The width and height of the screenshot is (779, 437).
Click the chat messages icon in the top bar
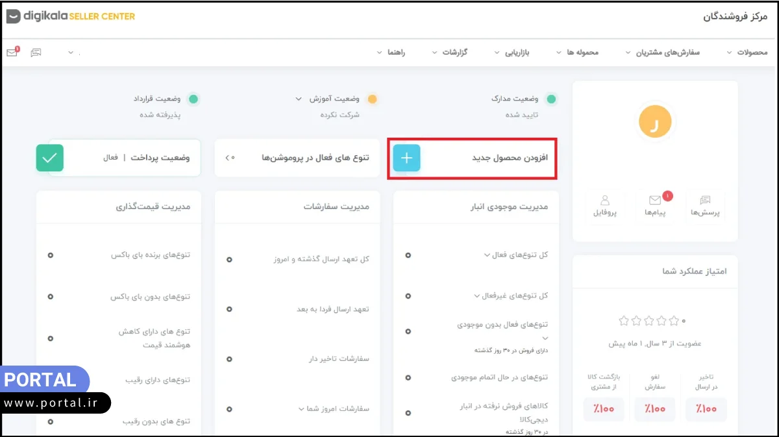[36, 51]
